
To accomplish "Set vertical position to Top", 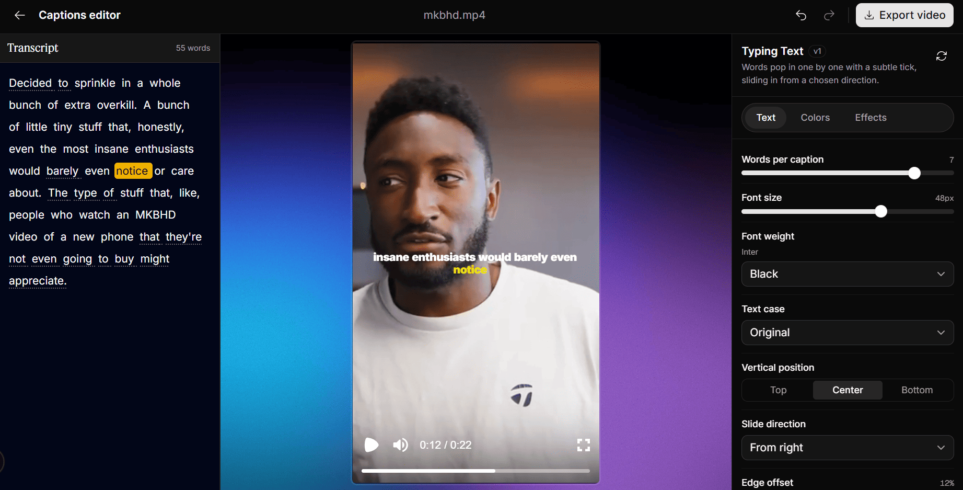I will pos(778,390).
